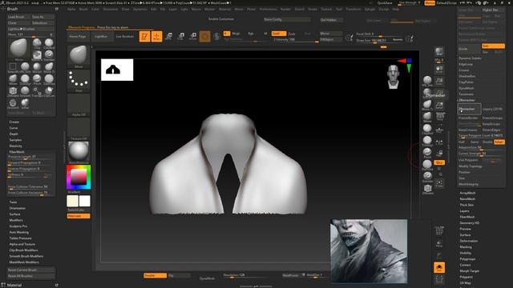Open the Alpha menu

tap(71, 9)
